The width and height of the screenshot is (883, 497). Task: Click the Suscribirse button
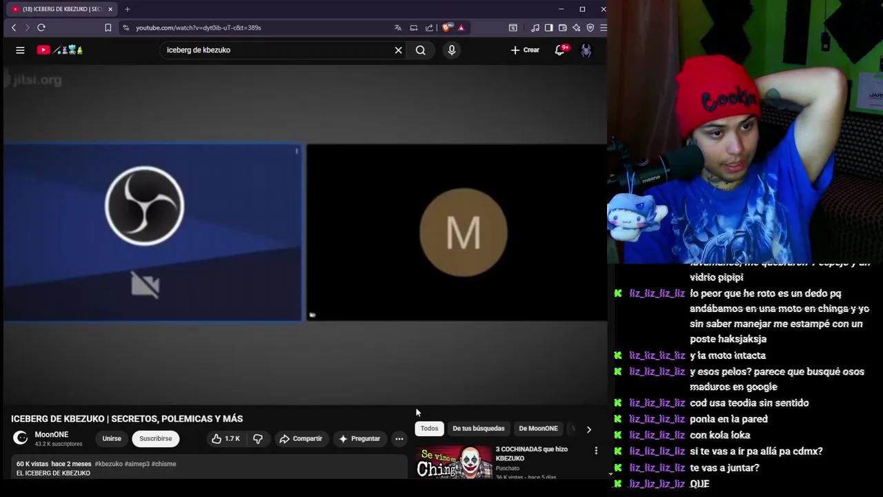point(156,438)
